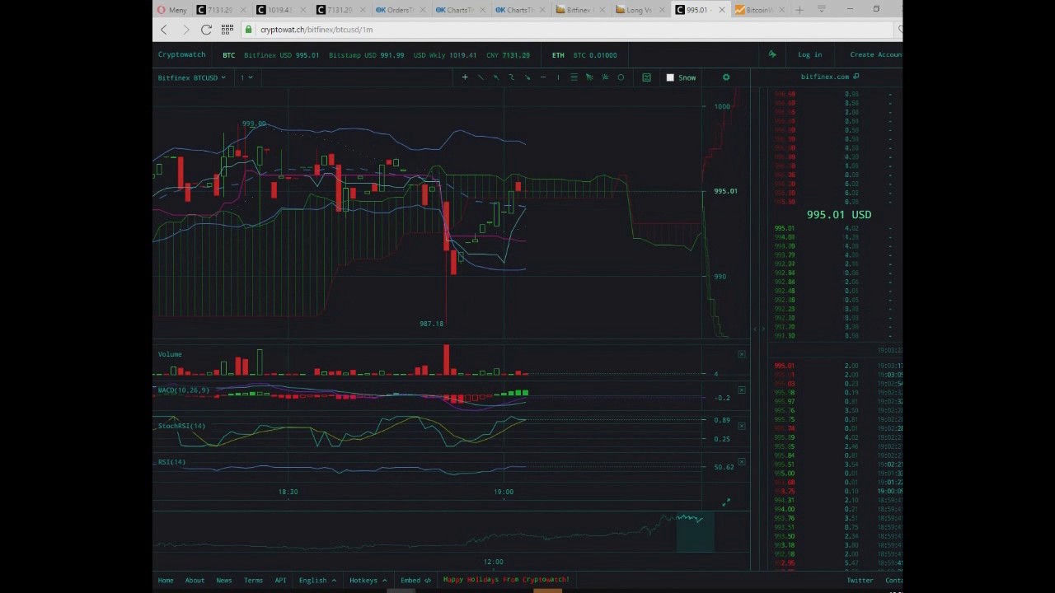Click Happy Holidays From Cryptowatch message
The width and height of the screenshot is (1055, 593).
click(506, 580)
